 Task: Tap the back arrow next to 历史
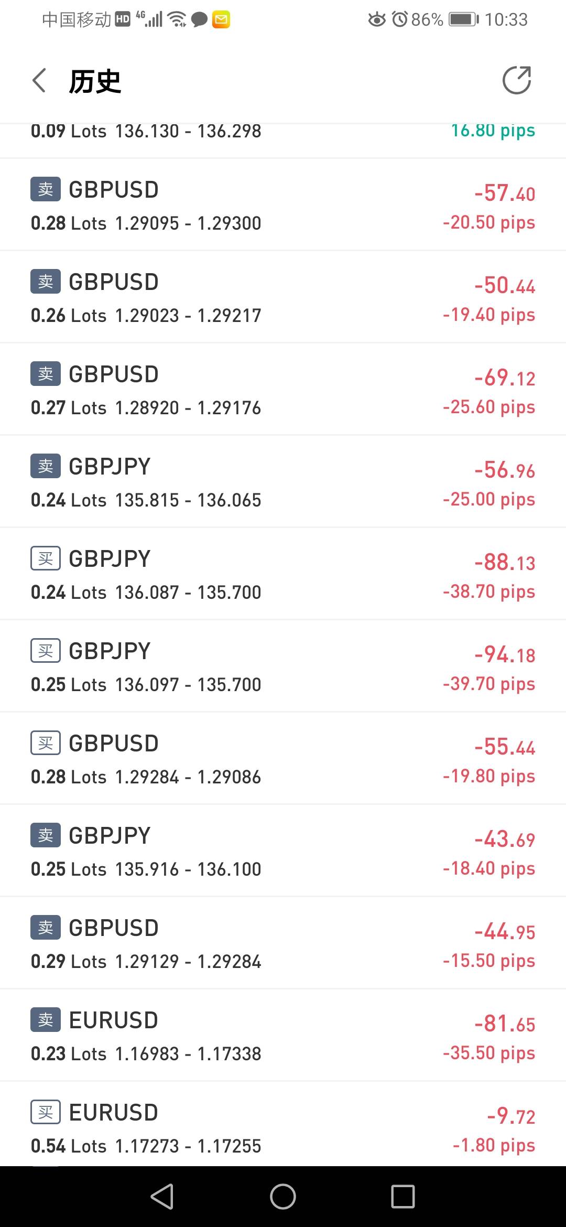point(39,81)
